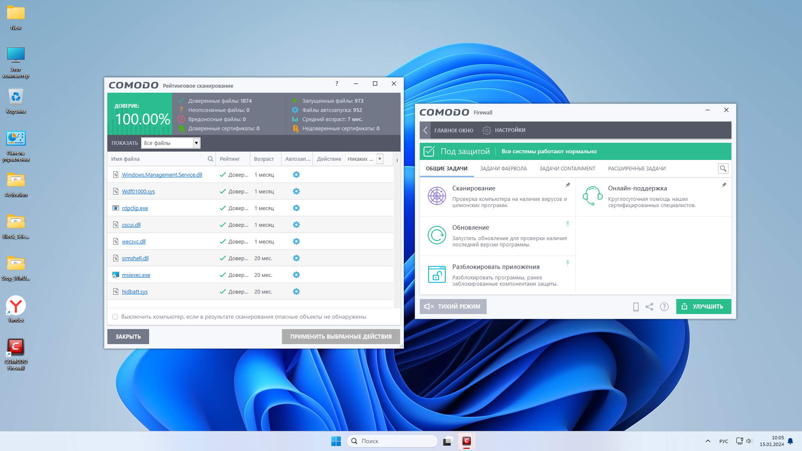The image size is (802, 451).
Task: Click the online support headset icon
Action: (x=592, y=196)
